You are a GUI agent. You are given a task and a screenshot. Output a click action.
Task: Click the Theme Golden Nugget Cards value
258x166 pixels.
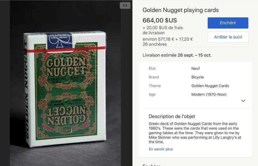coord(210,86)
